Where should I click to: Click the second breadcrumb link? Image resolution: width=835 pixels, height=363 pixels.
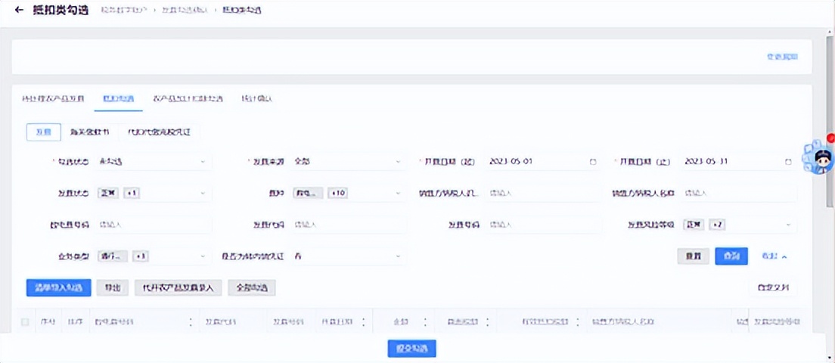pyautogui.click(x=186, y=10)
